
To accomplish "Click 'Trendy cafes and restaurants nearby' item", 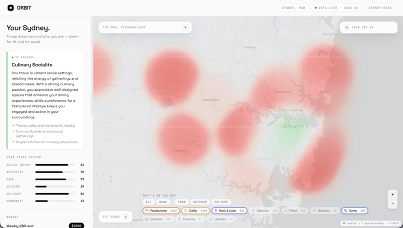I will point(45,125).
